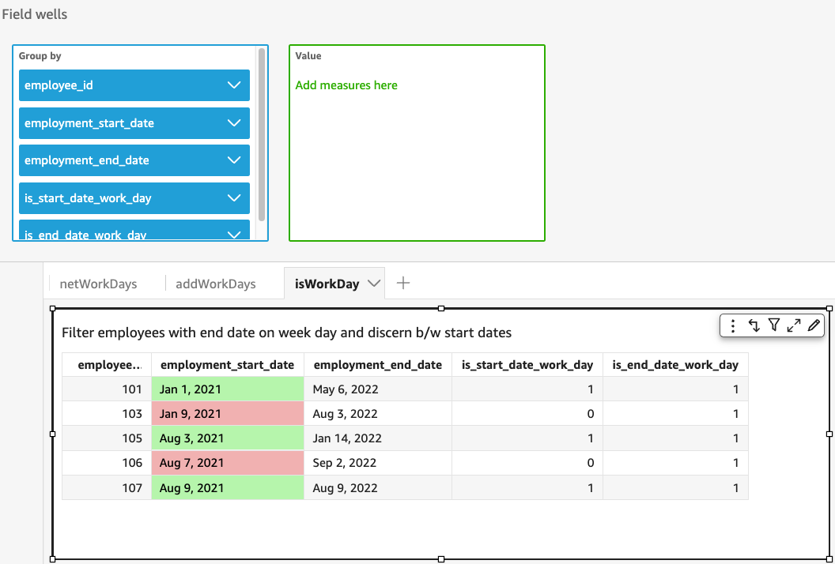
Task: Switch to the netWorkDays sheet tab
Action: (x=98, y=284)
